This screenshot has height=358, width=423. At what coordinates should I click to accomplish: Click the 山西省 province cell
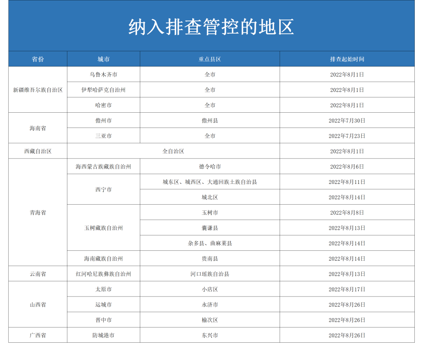[x=38, y=304]
